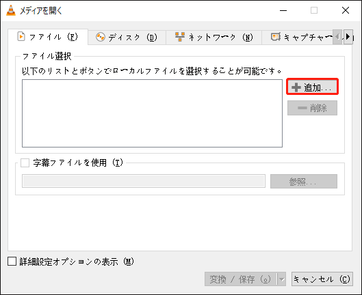The image size is (362, 295).
Task: Toggle 詳細設定オプションの表示 (M) checkbox
Action: [x=12, y=262]
